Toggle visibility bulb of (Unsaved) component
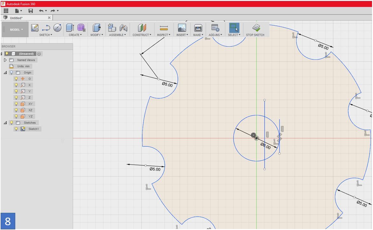 (7, 53)
